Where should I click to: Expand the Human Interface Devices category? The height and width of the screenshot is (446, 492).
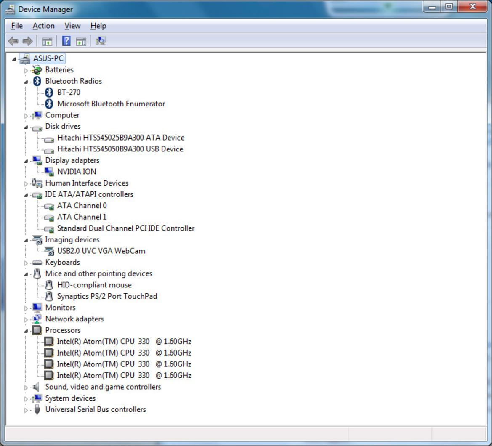tap(26, 183)
